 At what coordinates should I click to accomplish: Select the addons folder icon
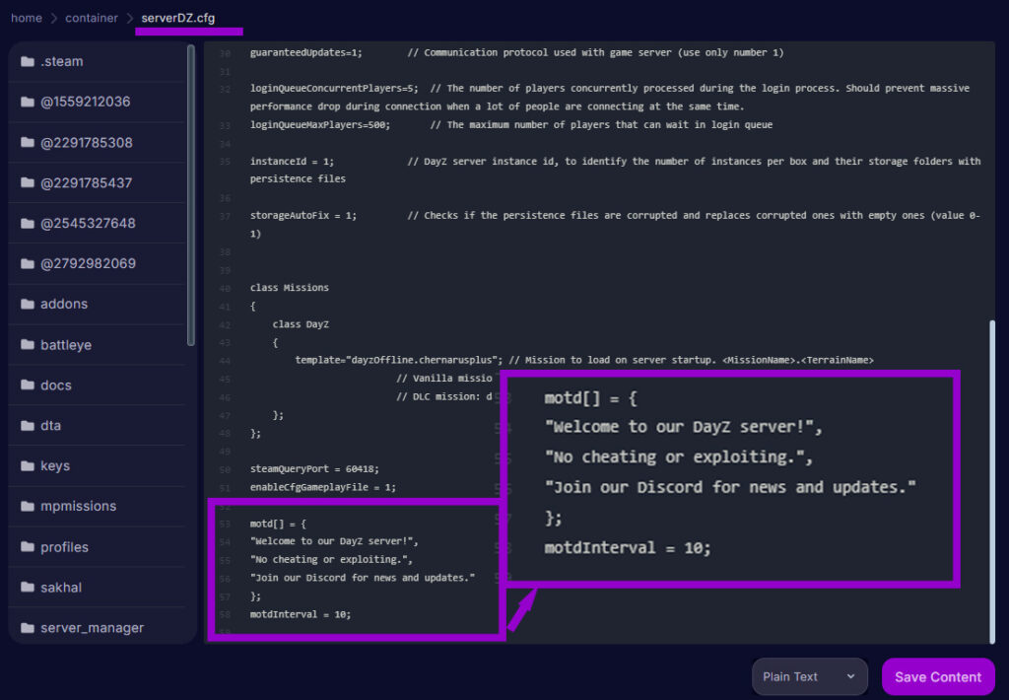click(x=27, y=304)
